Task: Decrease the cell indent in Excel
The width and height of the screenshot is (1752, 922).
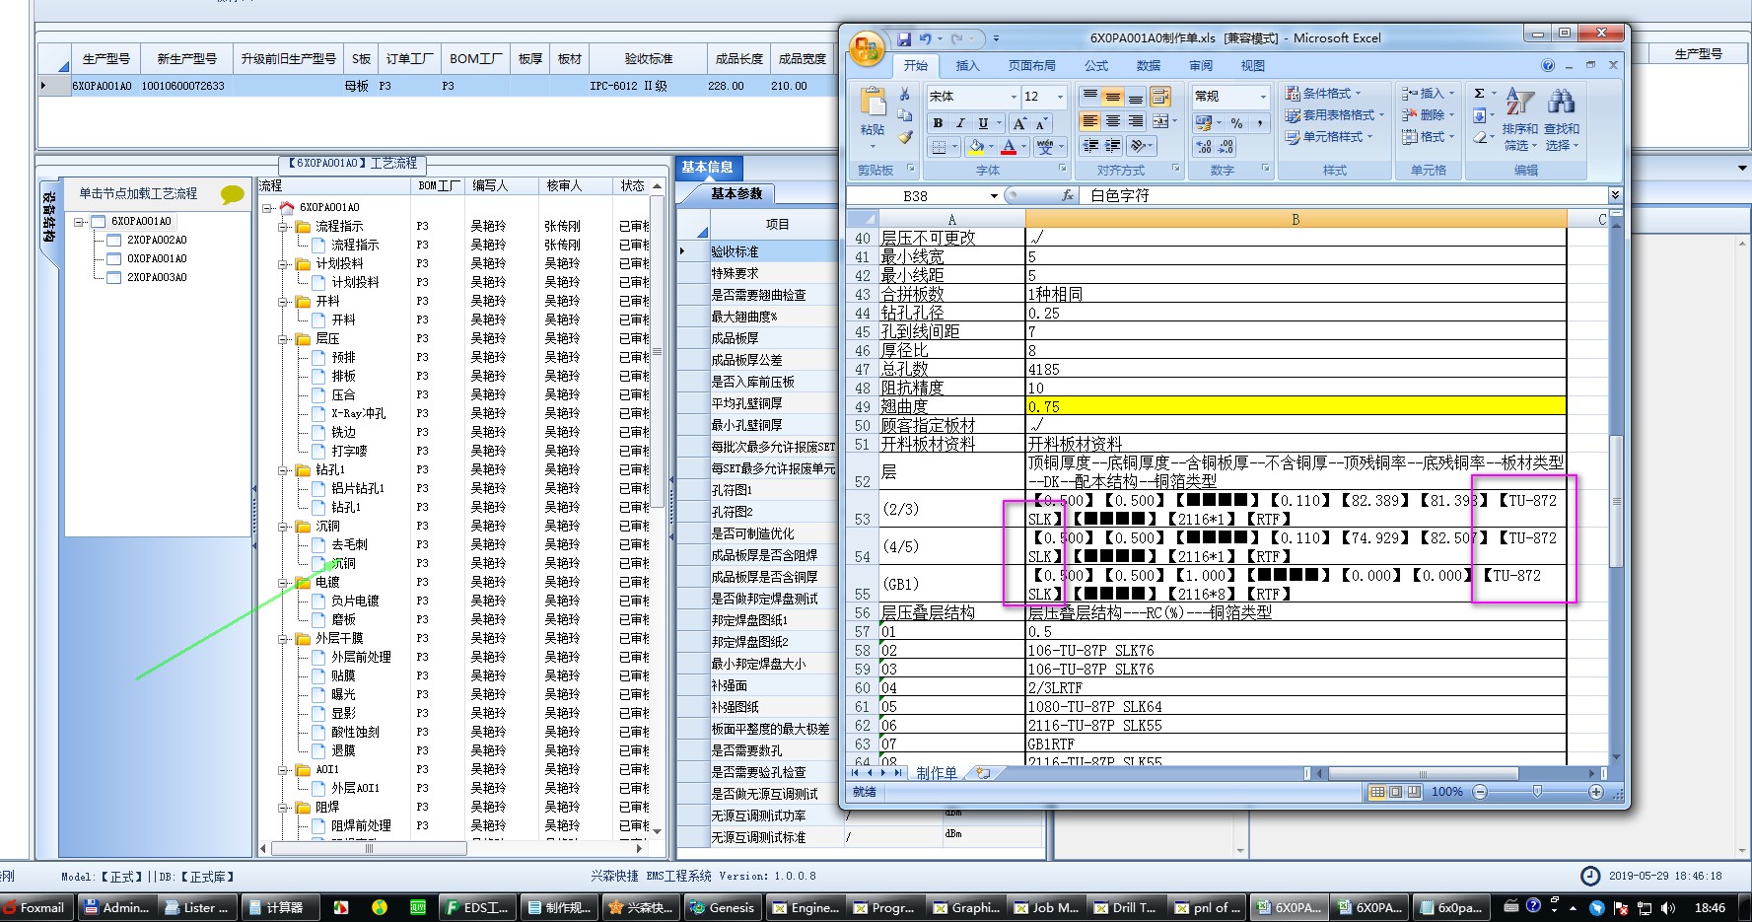Action: click(x=1089, y=146)
